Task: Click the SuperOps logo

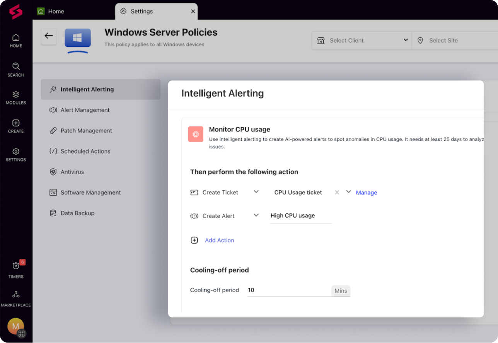Action: point(15,12)
